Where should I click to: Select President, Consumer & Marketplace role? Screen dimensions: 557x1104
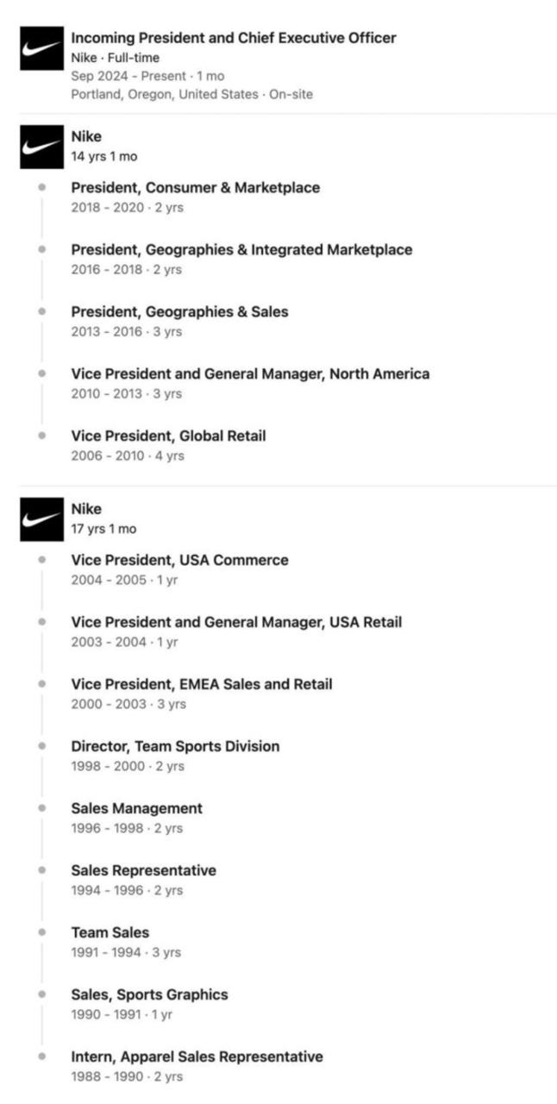pos(195,188)
